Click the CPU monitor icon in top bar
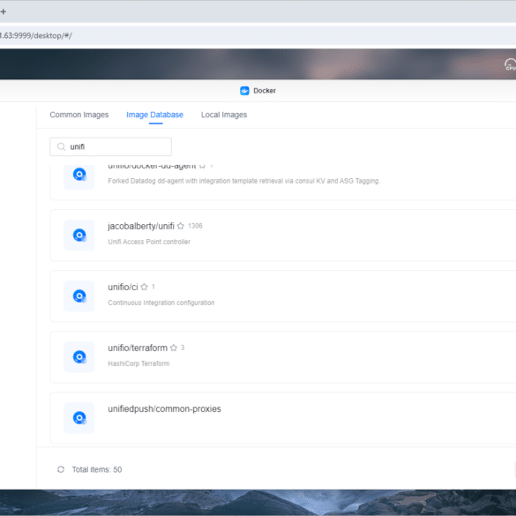This screenshot has width=516, height=516. (x=510, y=64)
